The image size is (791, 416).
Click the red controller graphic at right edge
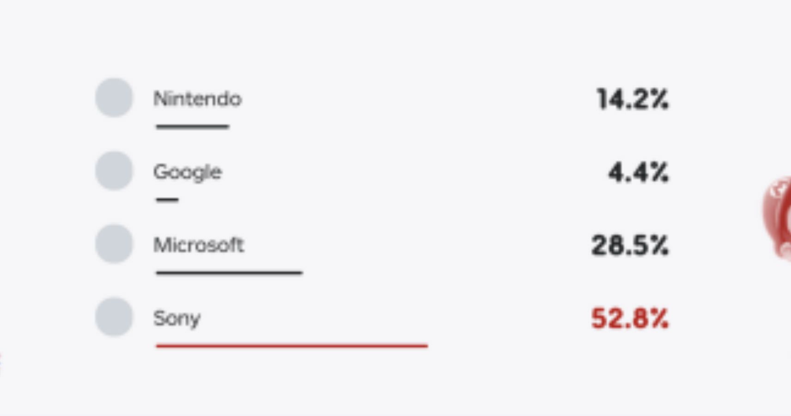pos(777,217)
